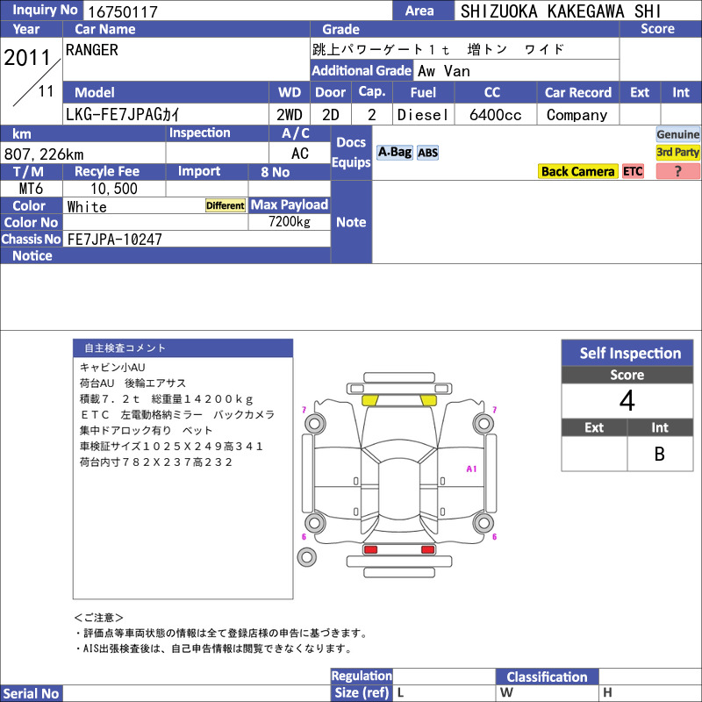The image size is (702, 702).
Task: Click the Different color tag
Action: [226, 205]
